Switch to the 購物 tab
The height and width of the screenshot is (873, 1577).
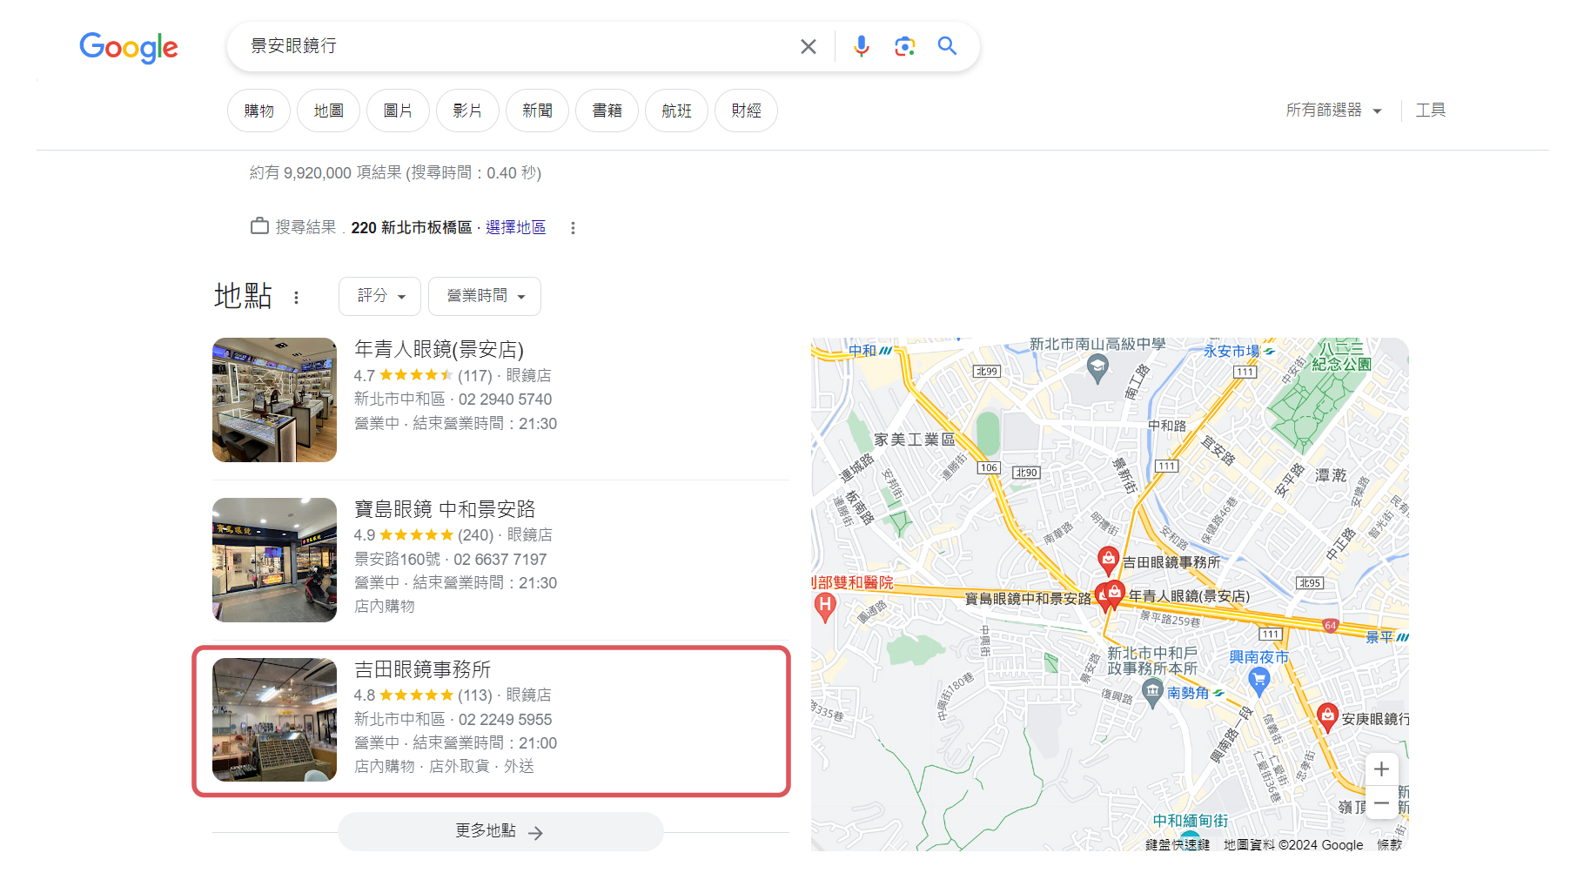point(259,111)
